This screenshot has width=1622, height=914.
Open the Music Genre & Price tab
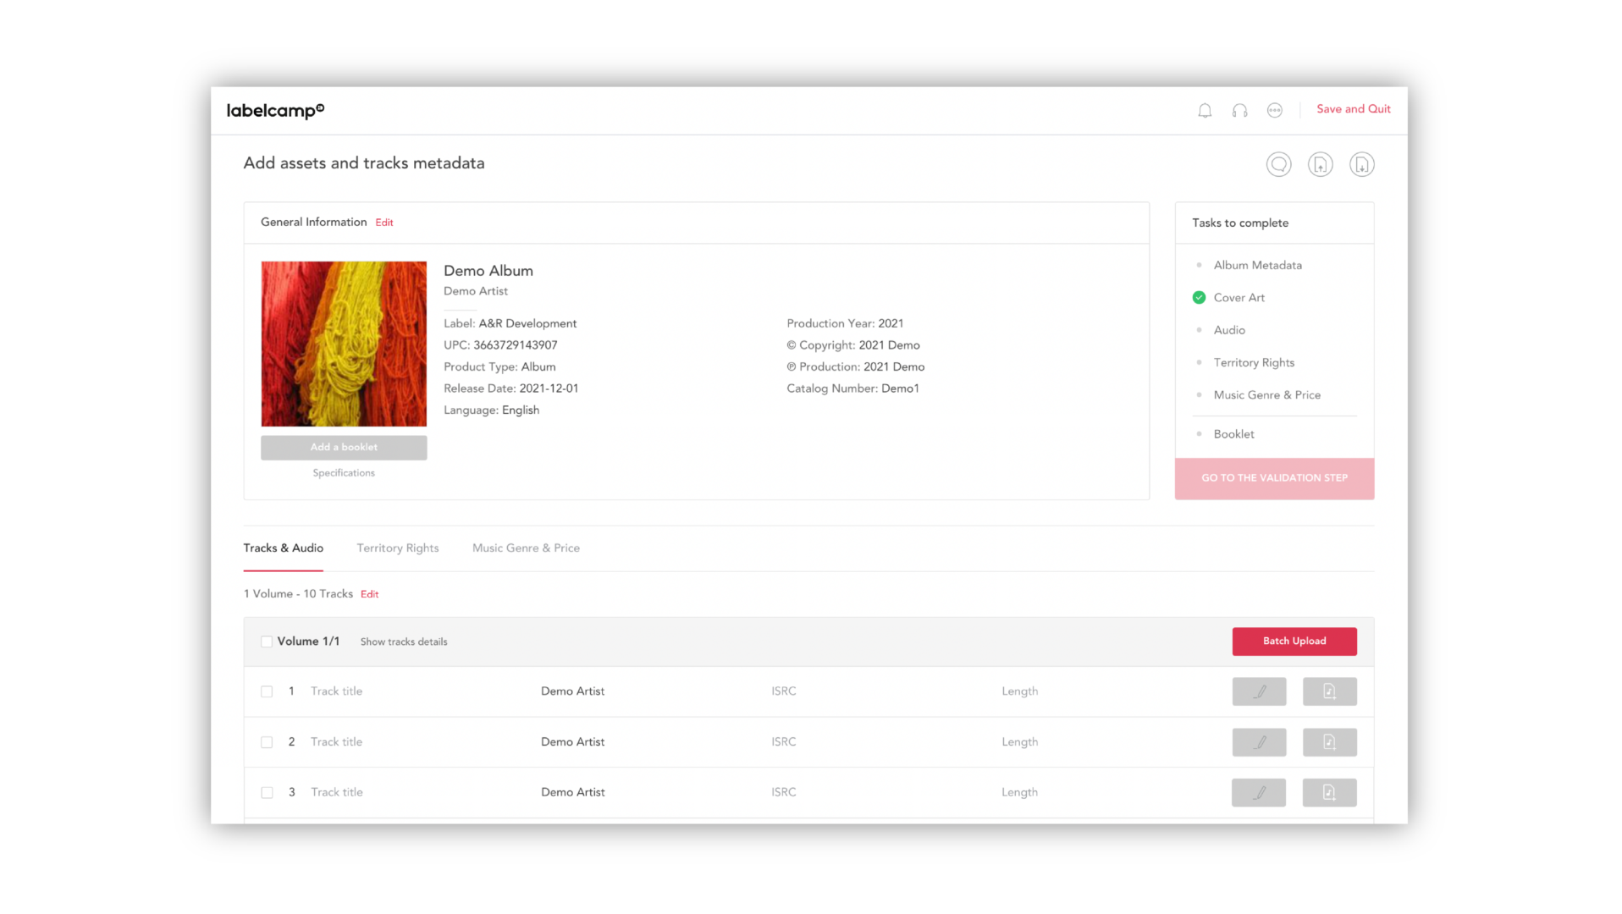[526, 548]
